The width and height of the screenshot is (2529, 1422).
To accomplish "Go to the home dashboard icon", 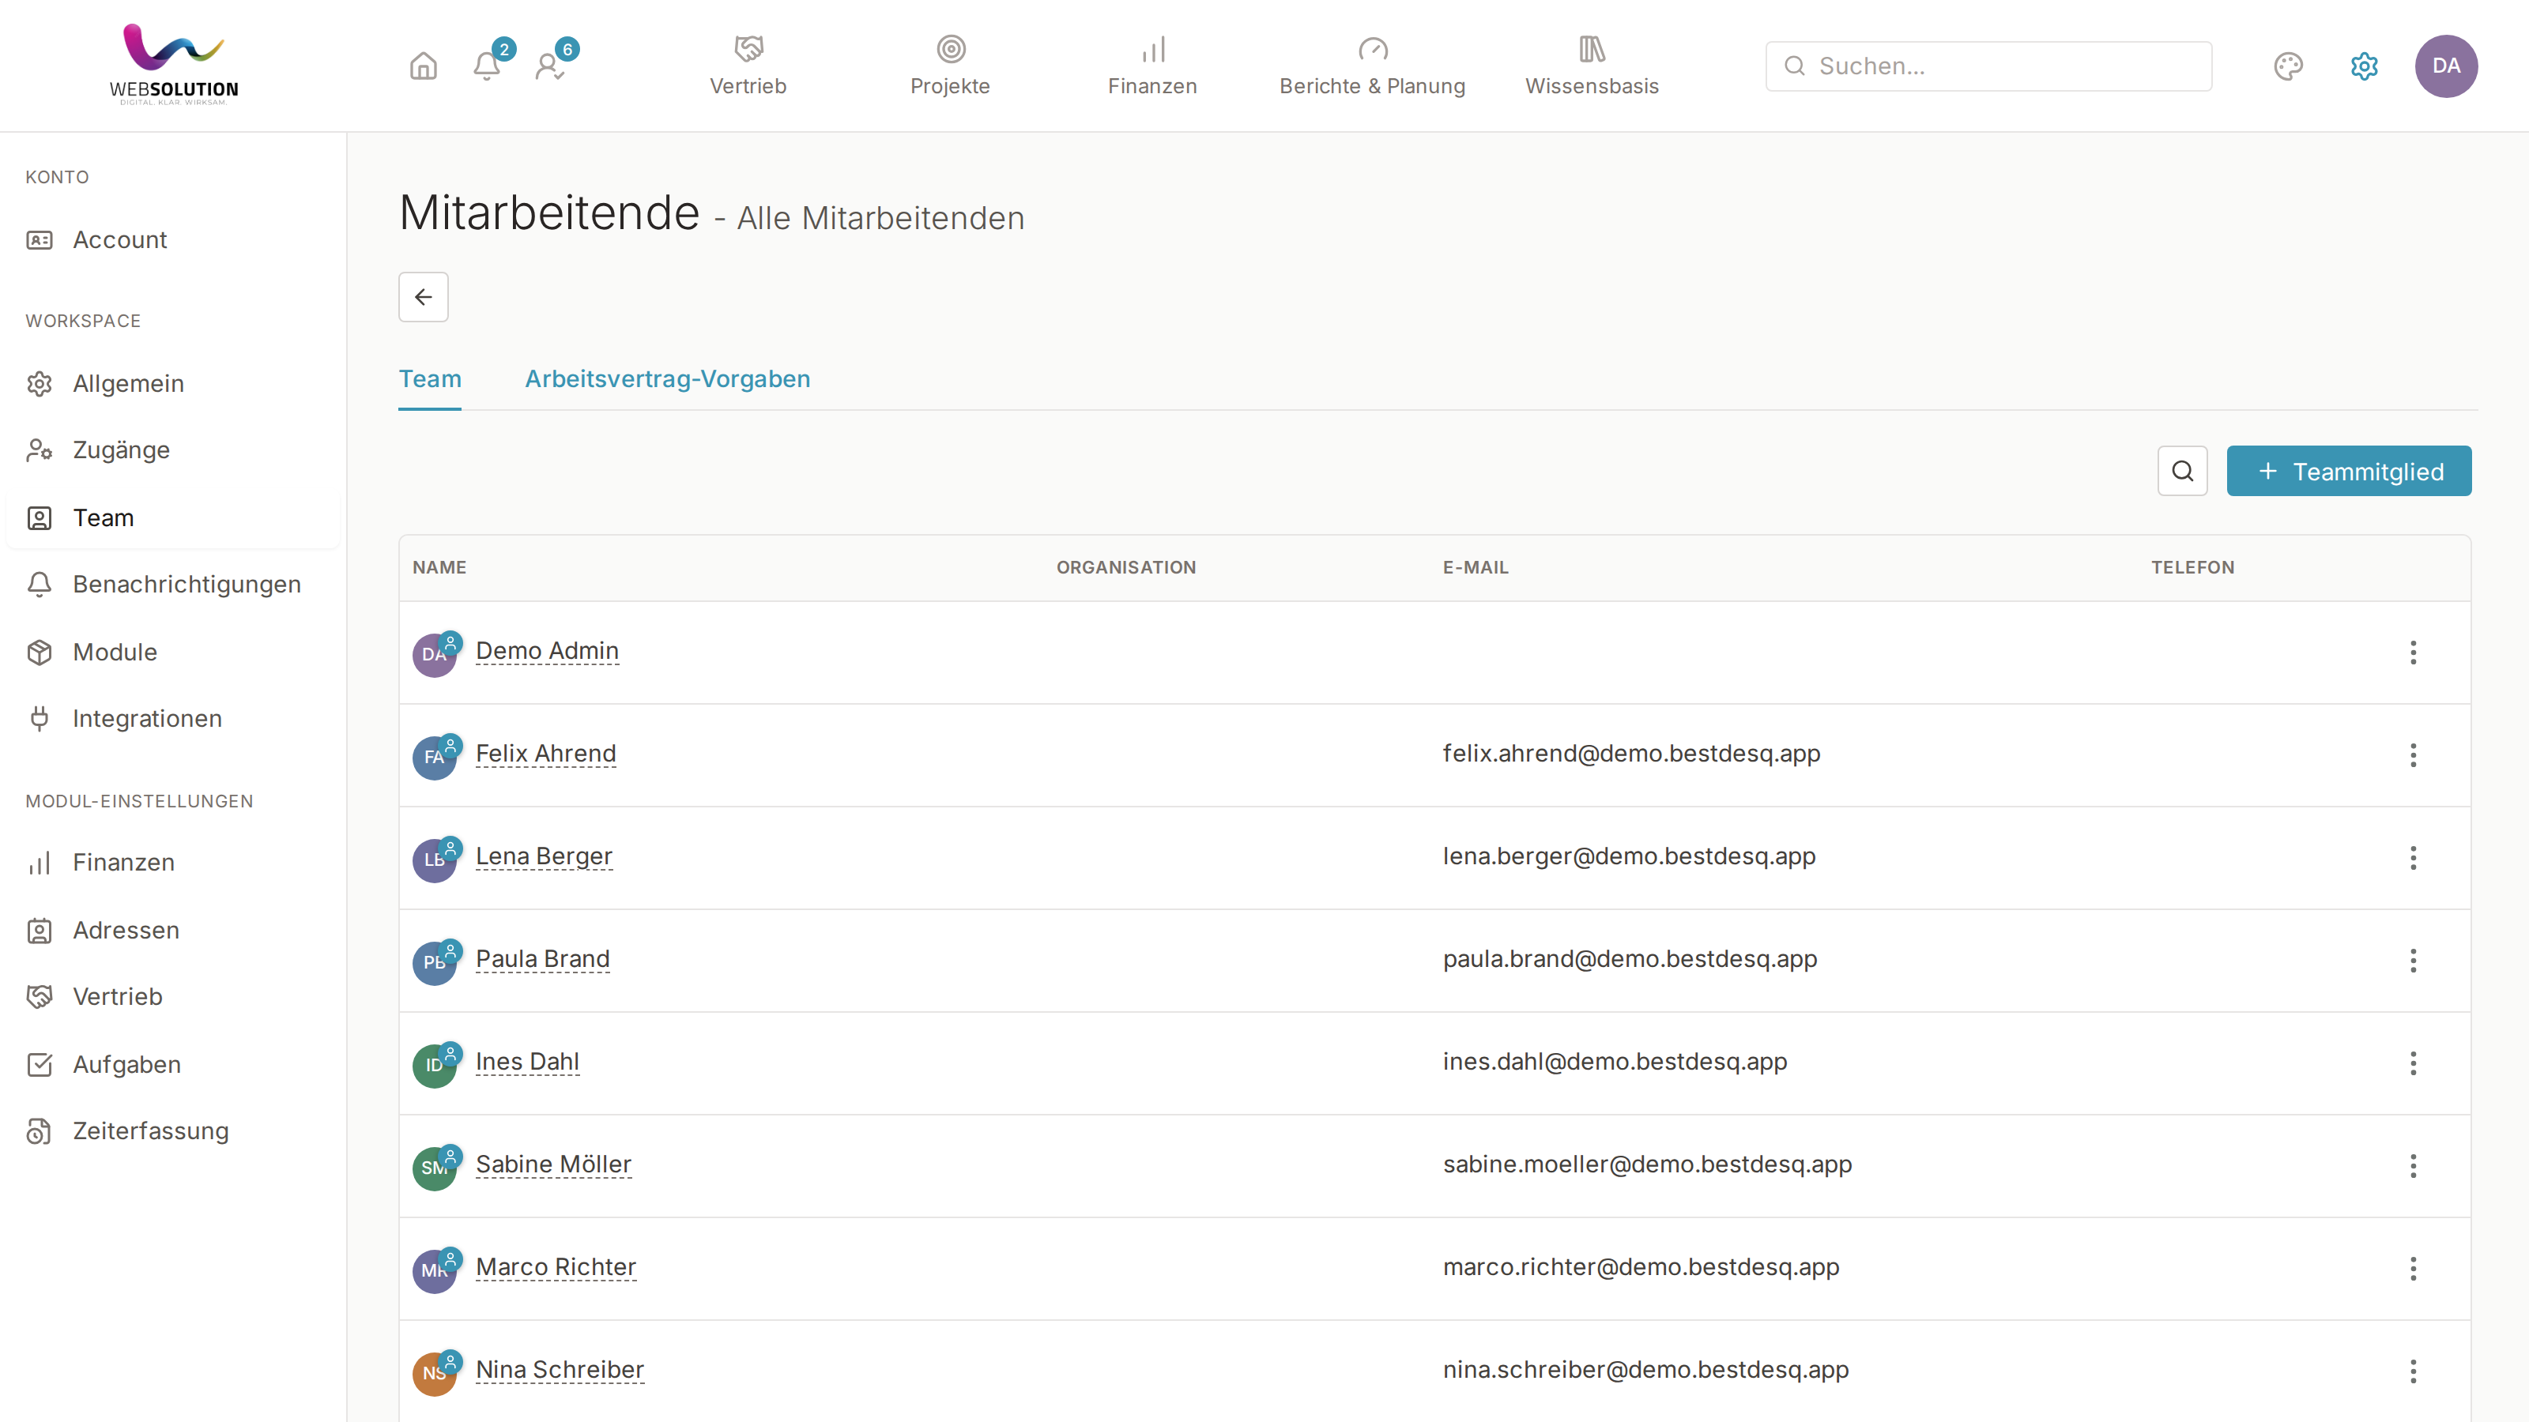I will (423, 66).
